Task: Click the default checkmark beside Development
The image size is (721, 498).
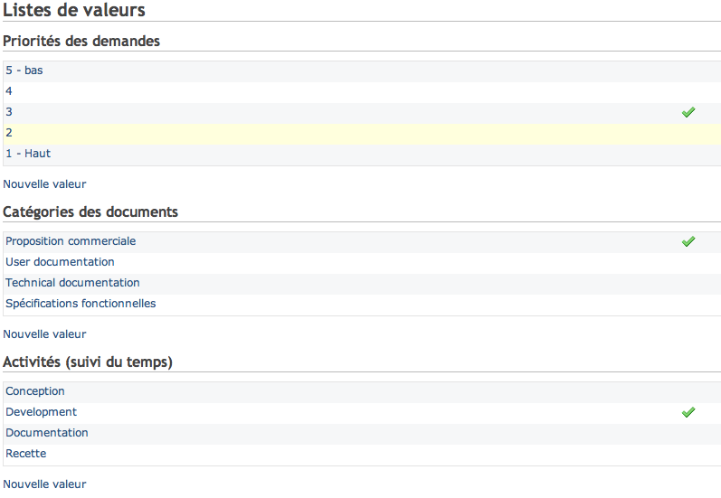Action: point(688,412)
